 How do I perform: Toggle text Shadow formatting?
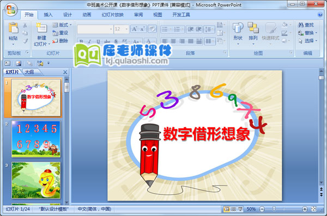click(x=116, y=41)
